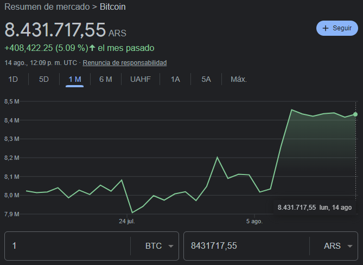
Task: Click the 5 ago. axis label
Action: coord(254,221)
